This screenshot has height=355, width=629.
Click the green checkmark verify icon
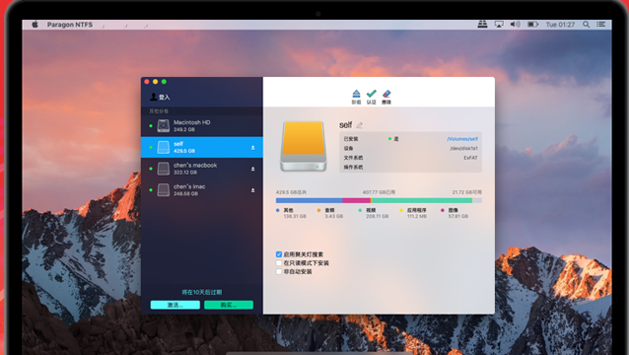[x=372, y=94]
